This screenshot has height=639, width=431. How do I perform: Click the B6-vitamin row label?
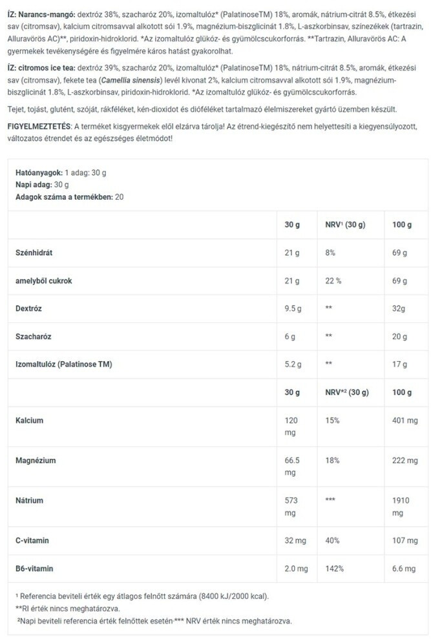click(x=34, y=569)
